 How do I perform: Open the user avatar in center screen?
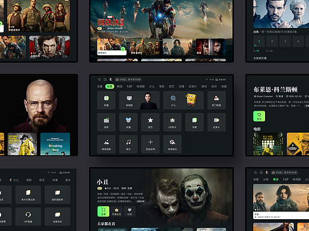(111, 79)
